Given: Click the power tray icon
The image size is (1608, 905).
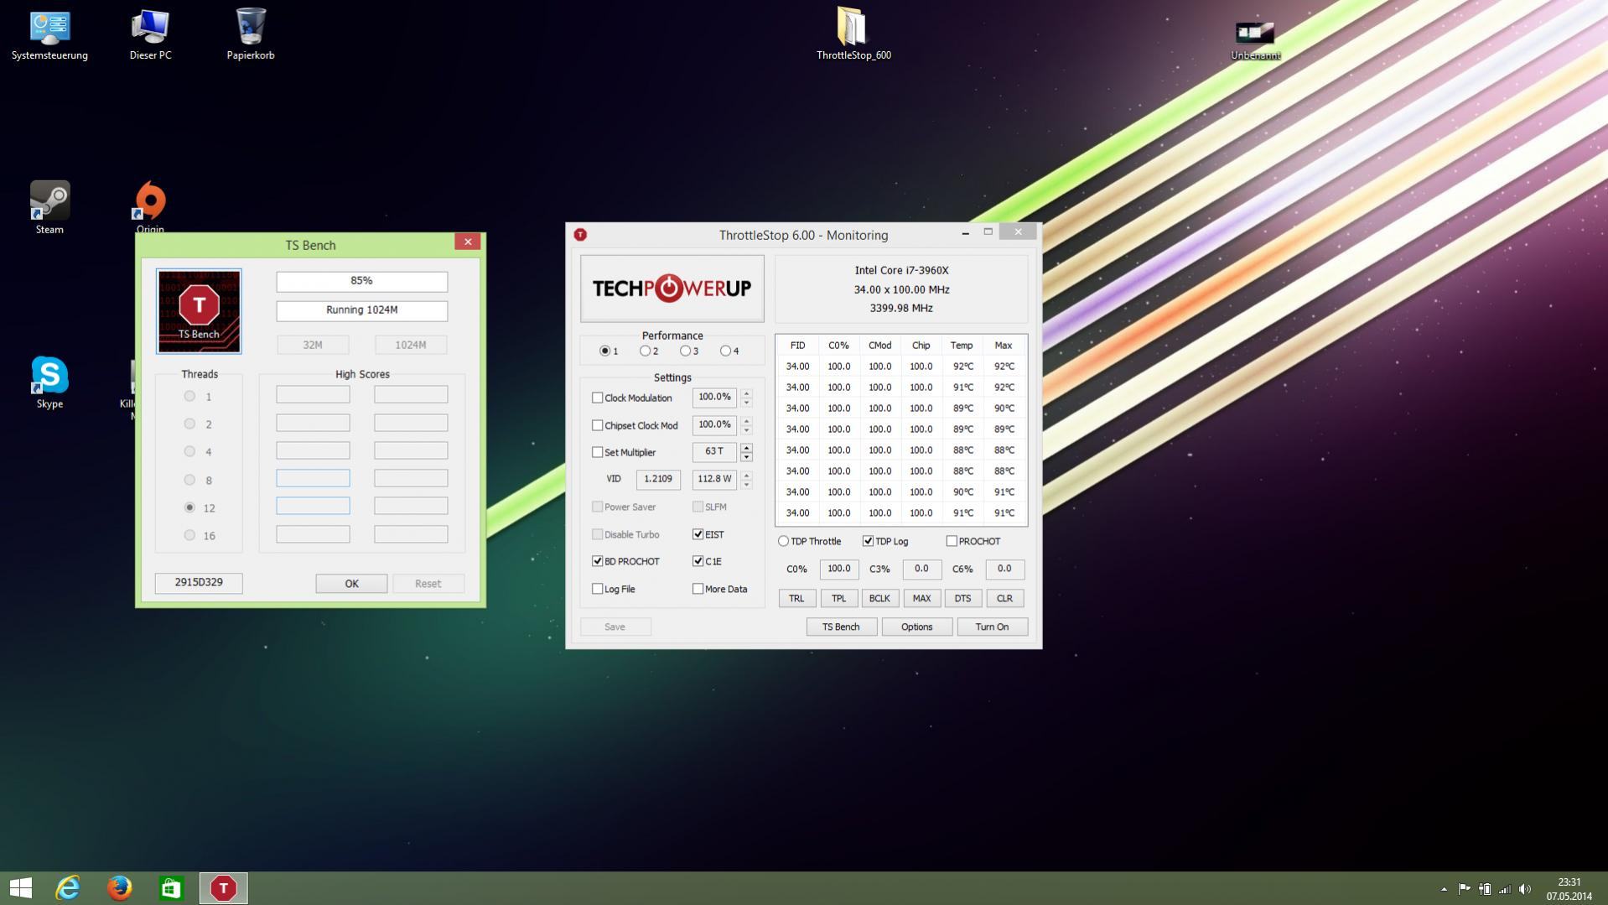Looking at the screenshot, I should 1485,889.
